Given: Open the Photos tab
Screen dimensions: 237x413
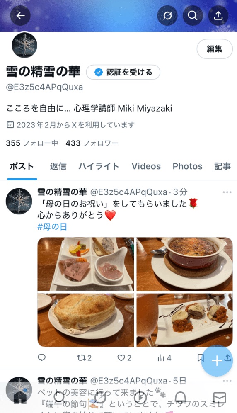Looking at the screenshot, I should tap(188, 166).
